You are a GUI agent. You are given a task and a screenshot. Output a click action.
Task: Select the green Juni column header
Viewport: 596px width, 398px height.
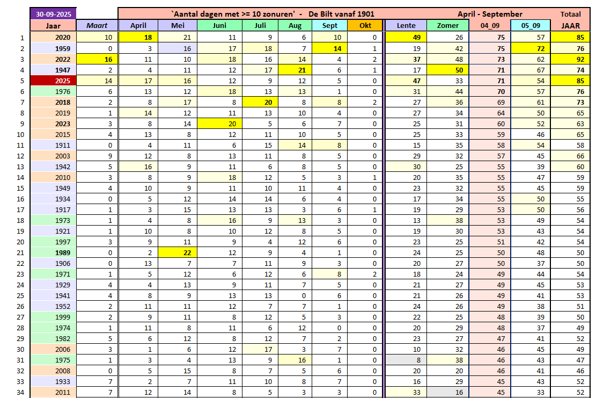tap(219, 25)
